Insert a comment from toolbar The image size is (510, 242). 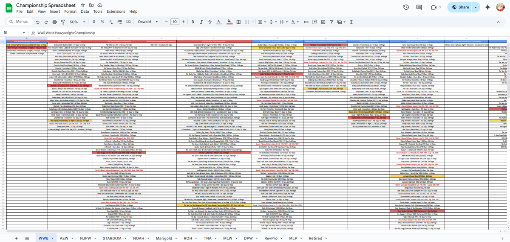[x=314, y=22]
